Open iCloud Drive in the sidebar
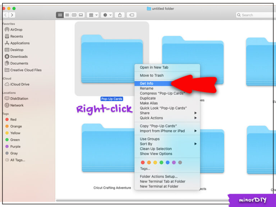The height and width of the screenshot is (207, 276). [x=17, y=84]
